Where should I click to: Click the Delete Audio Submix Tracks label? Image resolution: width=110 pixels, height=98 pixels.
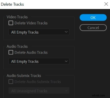point(38,82)
